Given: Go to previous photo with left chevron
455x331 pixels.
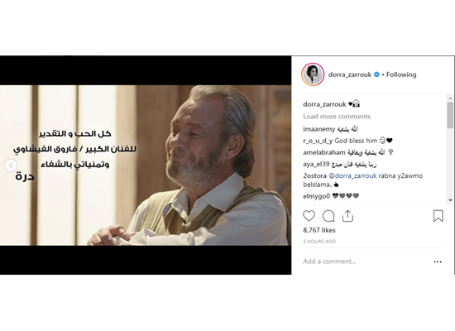Looking at the screenshot, I should point(11,165).
